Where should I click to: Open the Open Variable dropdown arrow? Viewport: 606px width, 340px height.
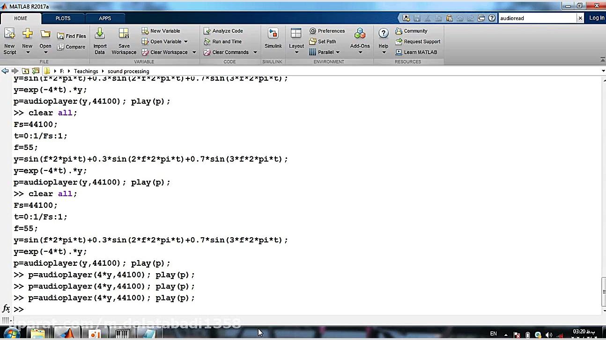pos(185,42)
